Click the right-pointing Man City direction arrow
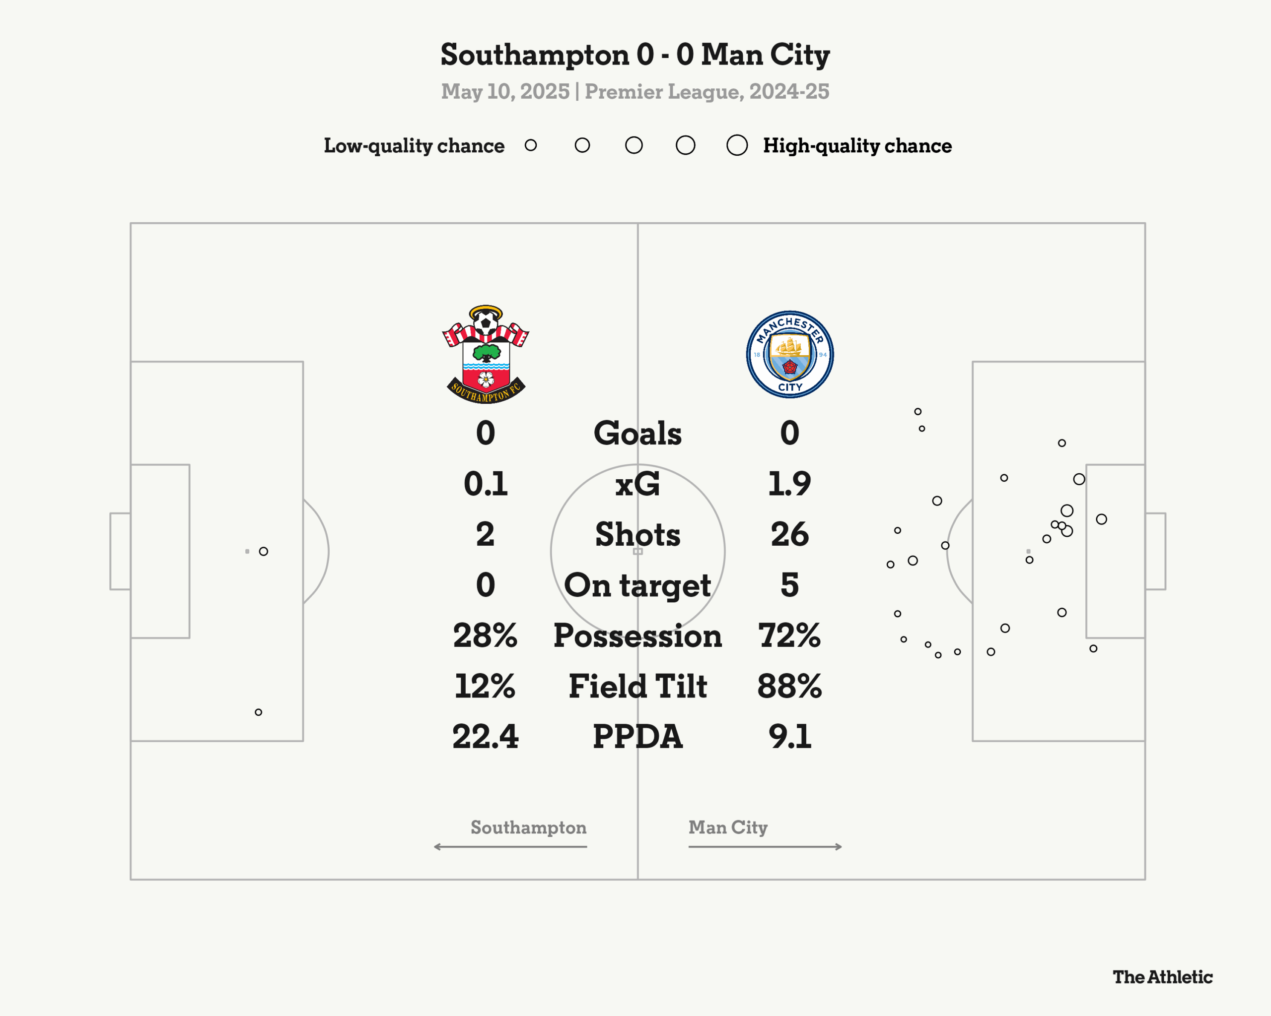This screenshot has width=1271, height=1016. point(765,846)
